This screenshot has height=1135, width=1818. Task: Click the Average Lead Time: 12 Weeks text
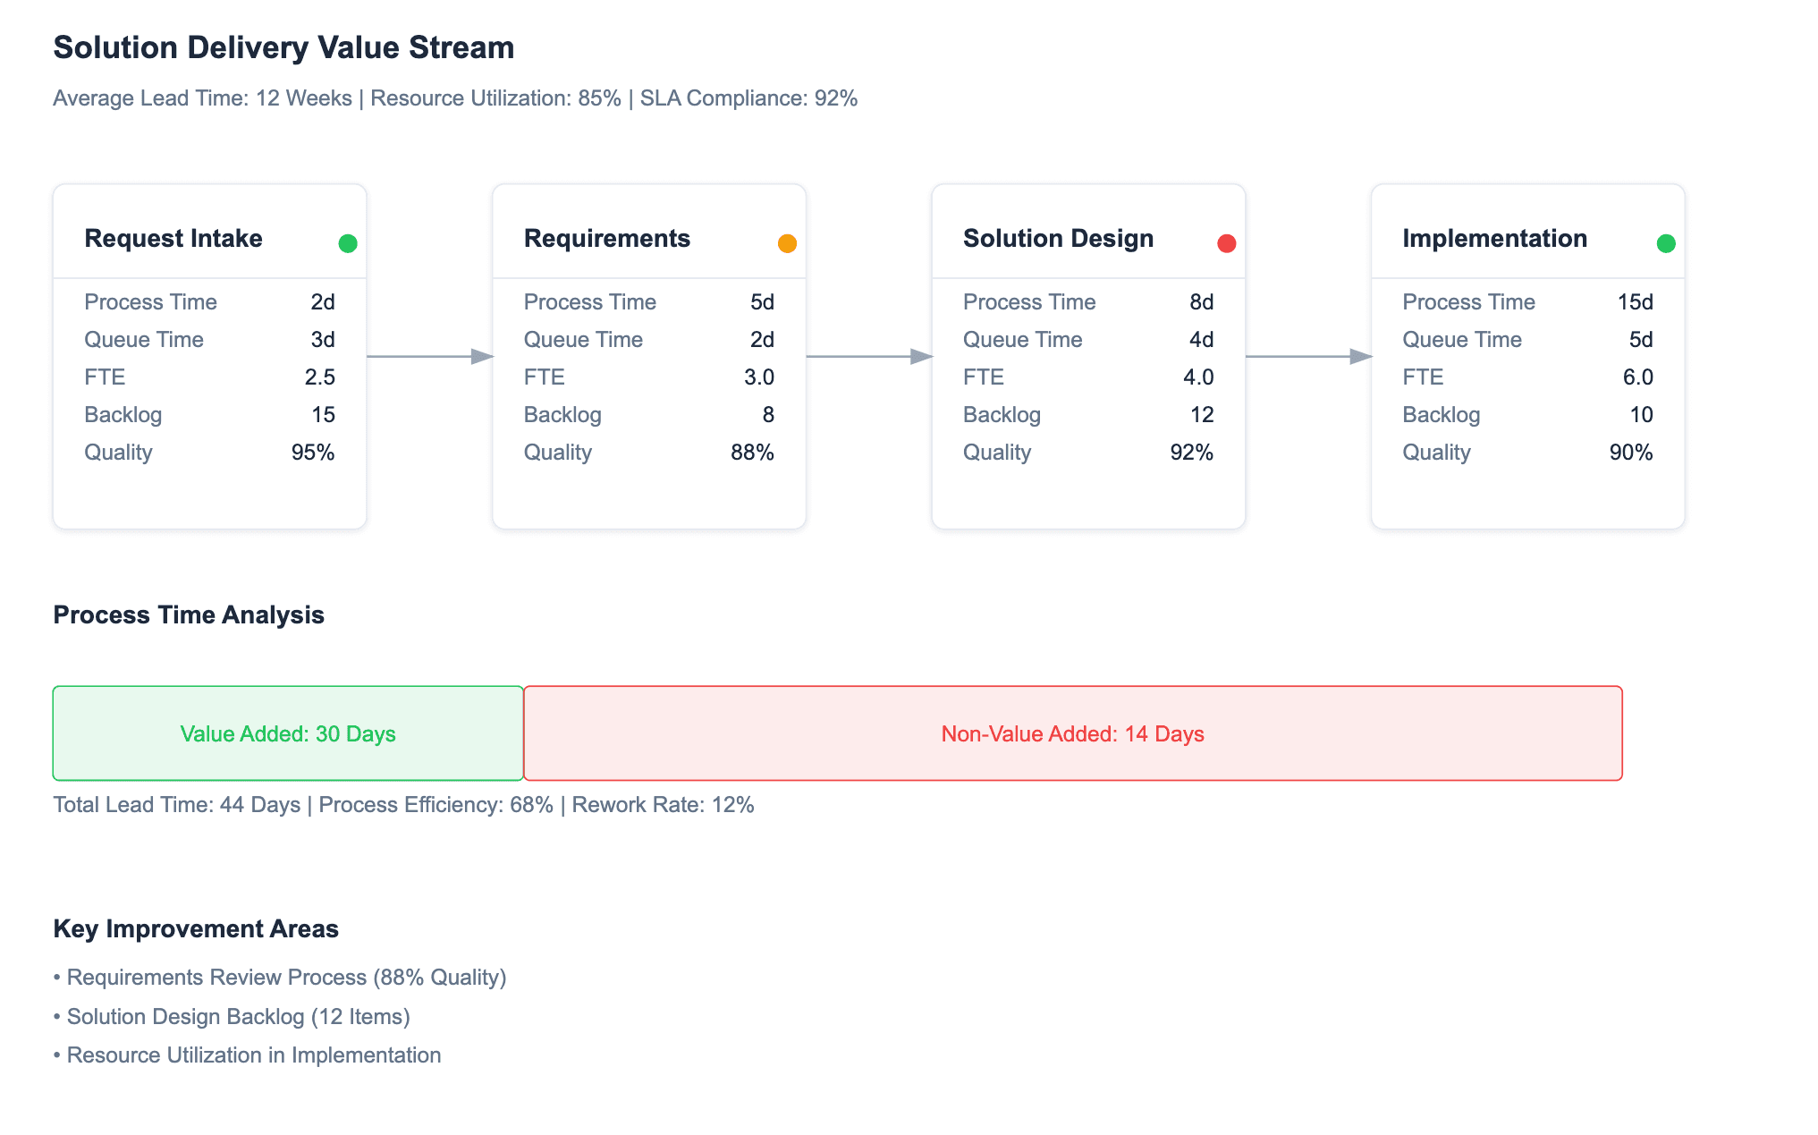coord(202,98)
